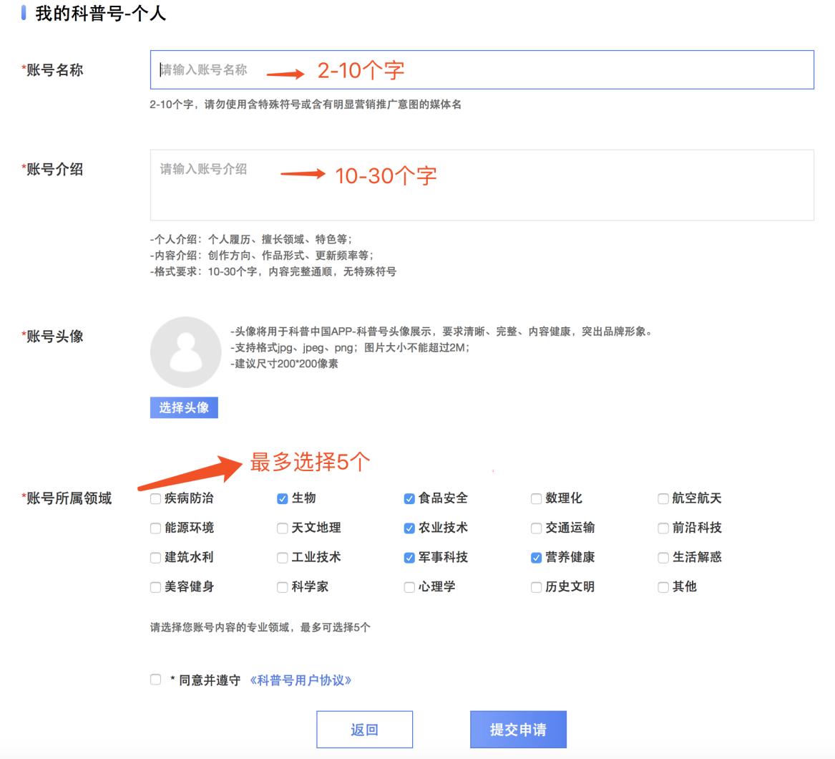Image resolution: width=835 pixels, height=759 pixels.
Task: Uncheck the 生物 checkbox
Action: [x=282, y=499]
